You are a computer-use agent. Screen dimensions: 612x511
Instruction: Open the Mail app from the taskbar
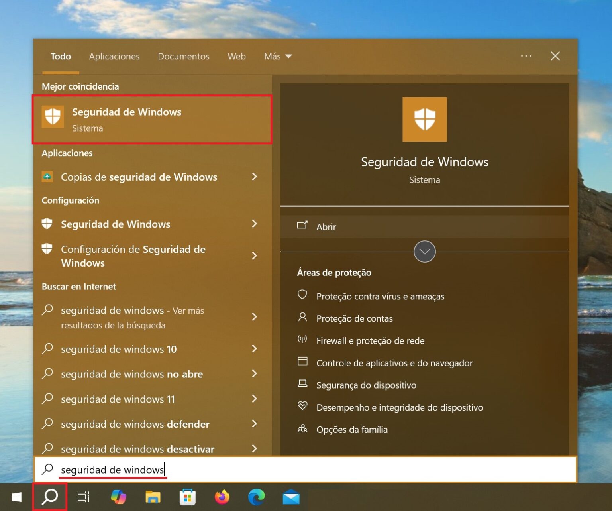(x=291, y=497)
